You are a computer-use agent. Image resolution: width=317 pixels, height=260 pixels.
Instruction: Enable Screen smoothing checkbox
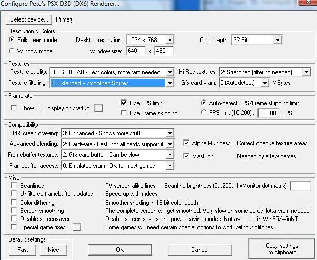(14, 210)
